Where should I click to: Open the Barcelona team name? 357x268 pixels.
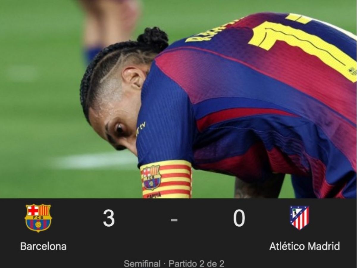point(43,246)
